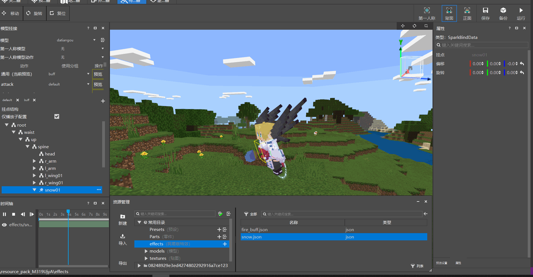The height and width of the screenshot is (277, 533).
Task: Pause the timeline playback
Action: 4,214
